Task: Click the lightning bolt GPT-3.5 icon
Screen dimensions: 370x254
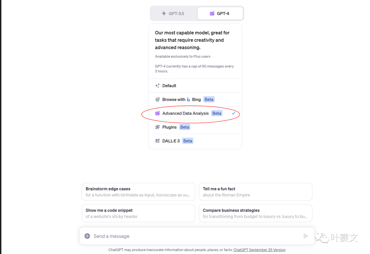Action: tap(164, 13)
